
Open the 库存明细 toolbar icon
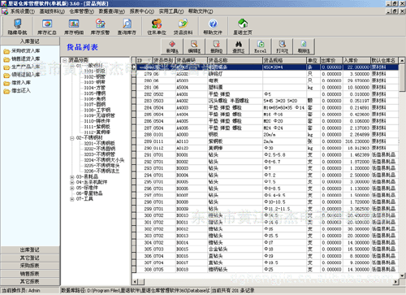point(74,27)
